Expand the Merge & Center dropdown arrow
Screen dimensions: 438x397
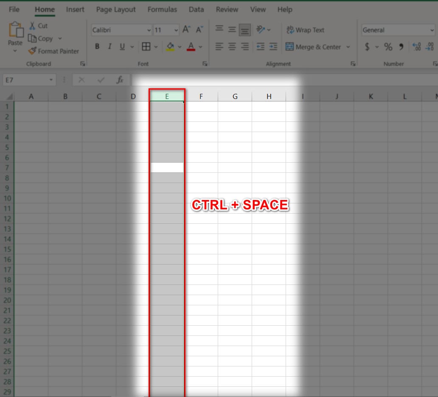348,47
